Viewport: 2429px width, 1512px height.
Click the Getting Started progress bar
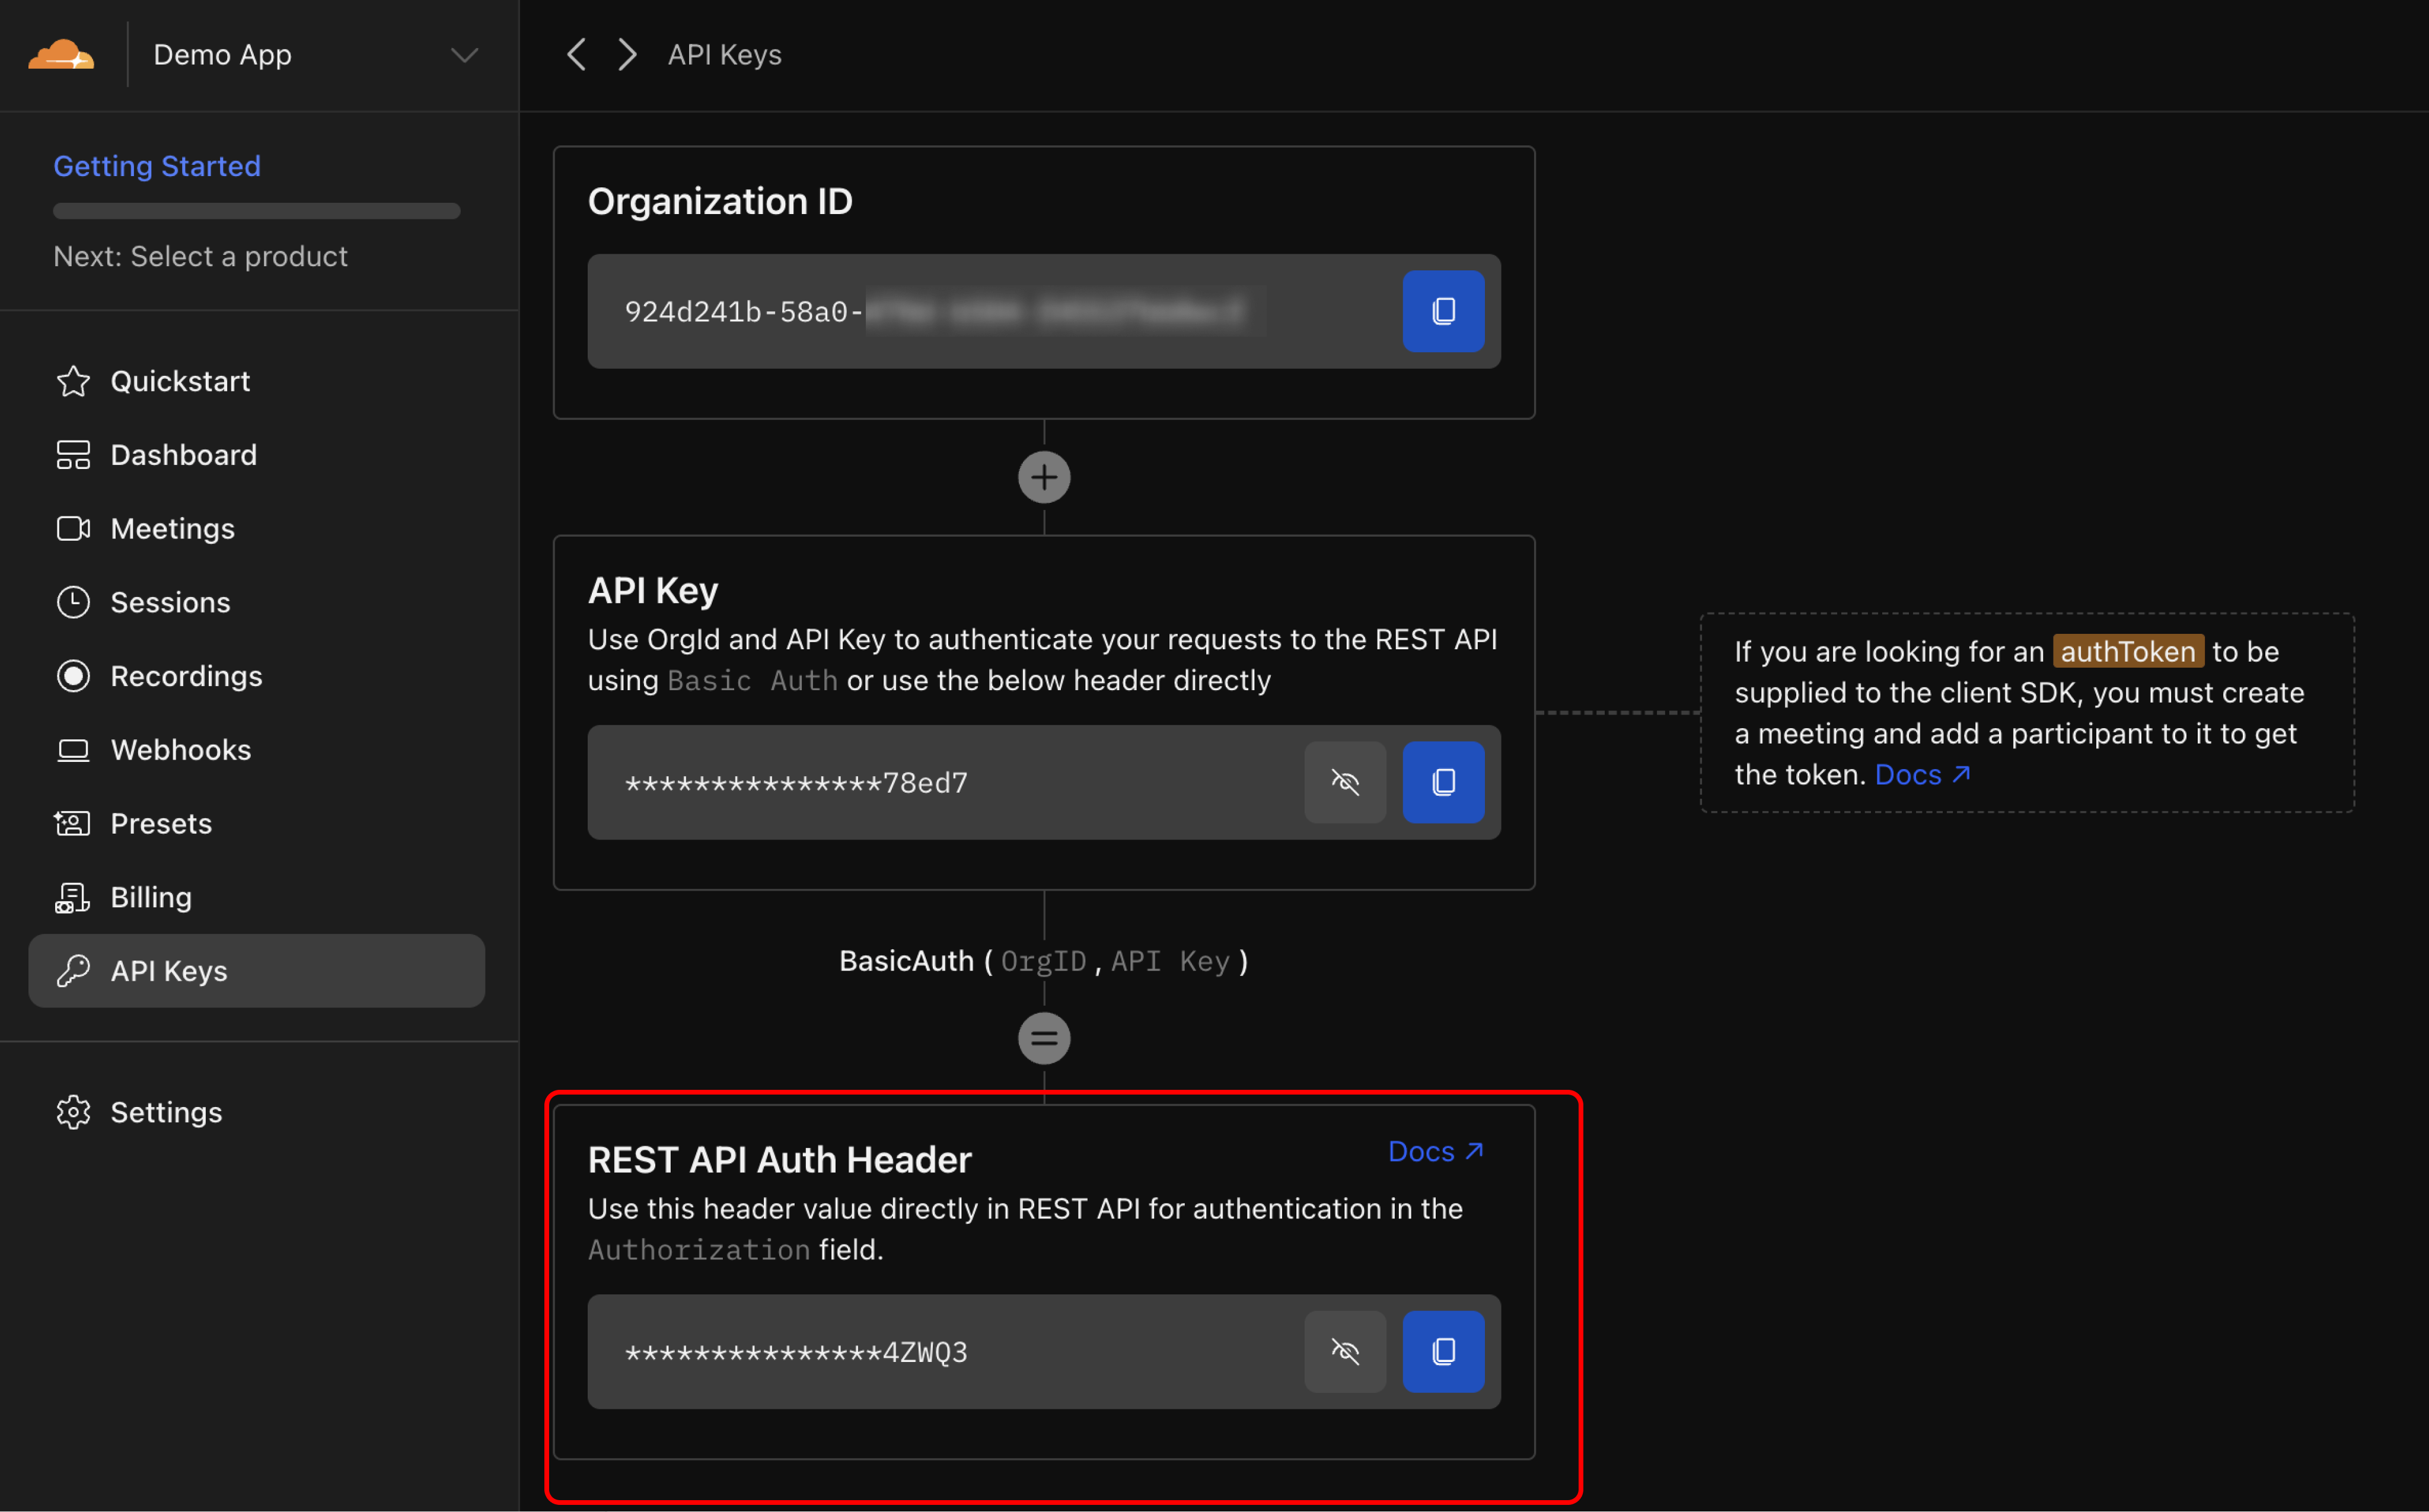(x=256, y=210)
